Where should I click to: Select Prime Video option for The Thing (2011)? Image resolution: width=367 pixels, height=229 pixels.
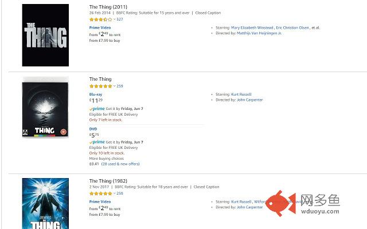pyautogui.click(x=100, y=27)
